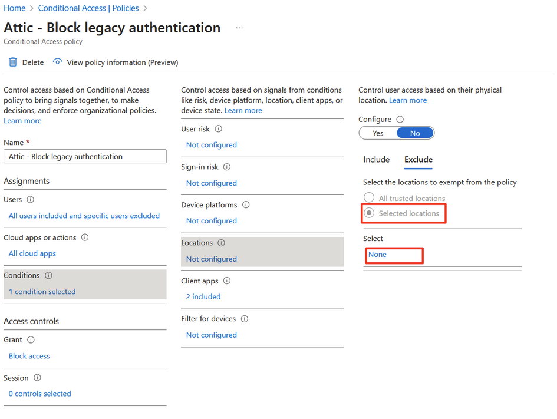Viewport: 557px width, 419px height.
Task: Open the more options ellipsis by the title
Action: click(x=239, y=28)
